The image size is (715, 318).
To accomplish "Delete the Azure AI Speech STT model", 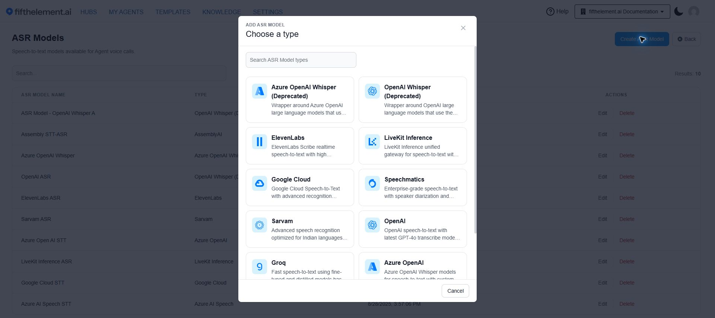I will pos(627,304).
